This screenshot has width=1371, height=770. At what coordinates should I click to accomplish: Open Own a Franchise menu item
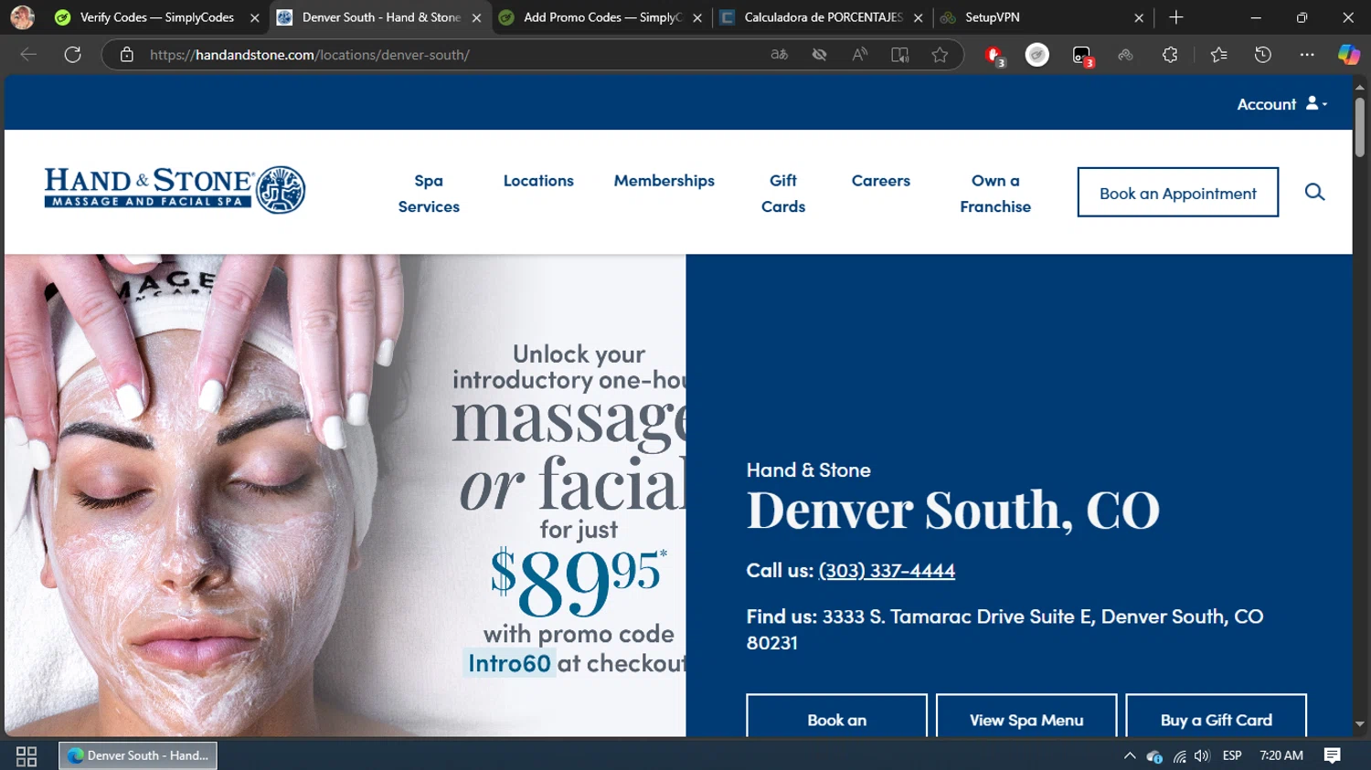[995, 194]
